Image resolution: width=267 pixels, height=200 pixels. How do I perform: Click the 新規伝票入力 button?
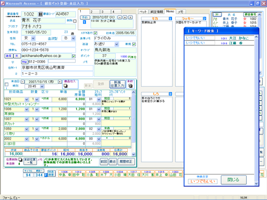tap(118, 84)
